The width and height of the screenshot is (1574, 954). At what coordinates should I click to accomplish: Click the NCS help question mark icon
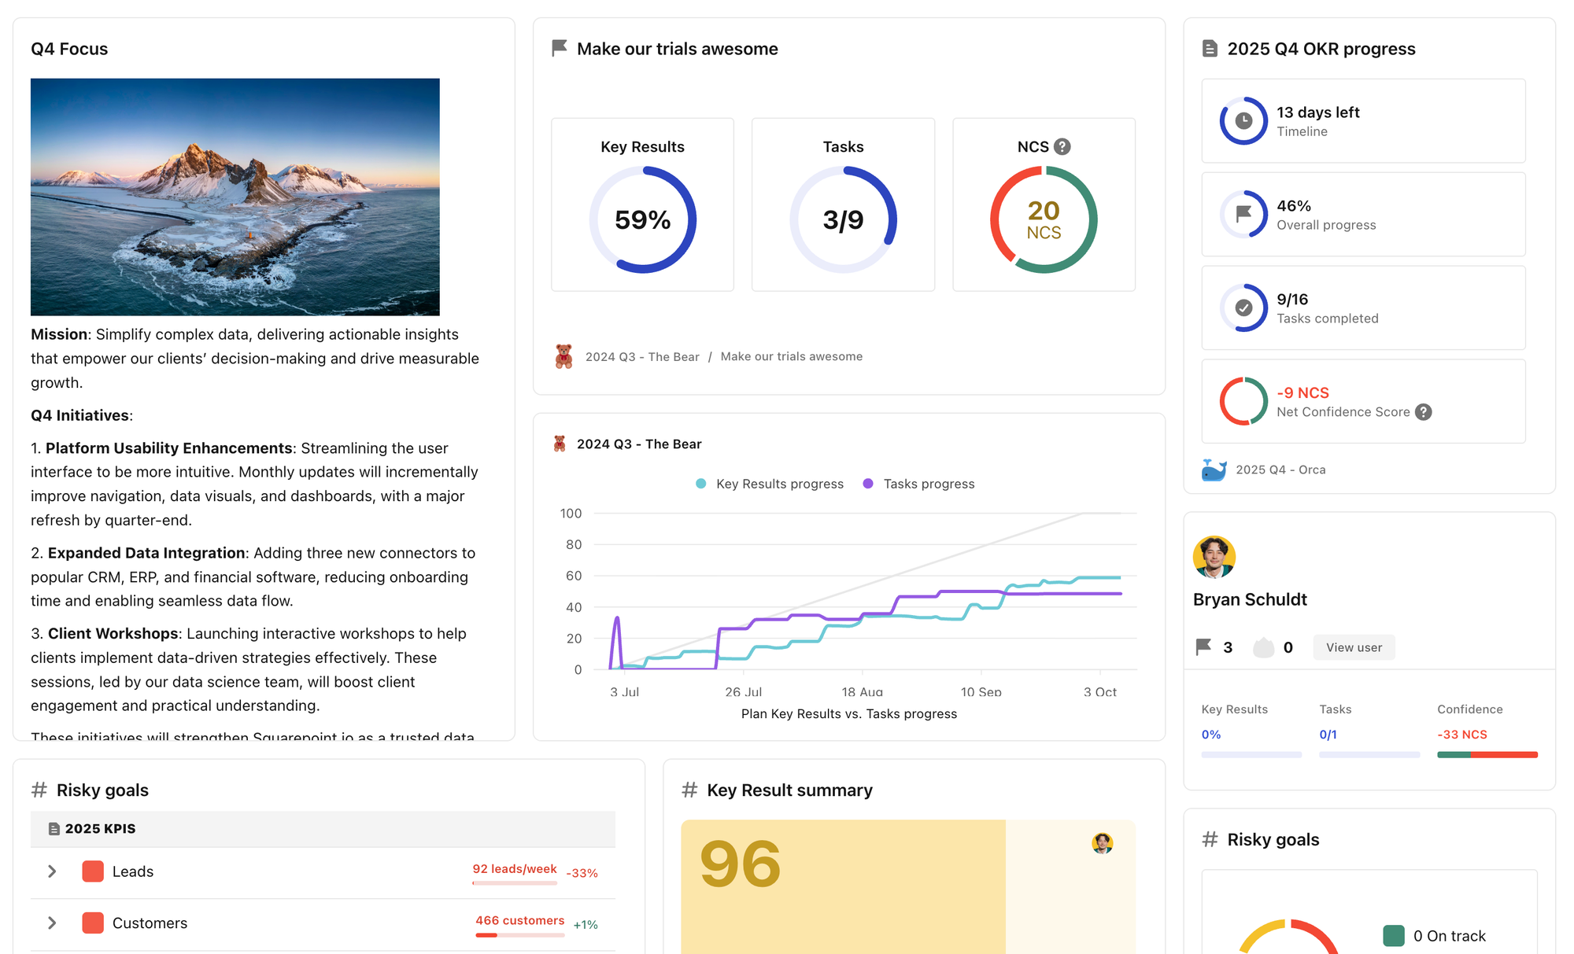pos(1062,147)
